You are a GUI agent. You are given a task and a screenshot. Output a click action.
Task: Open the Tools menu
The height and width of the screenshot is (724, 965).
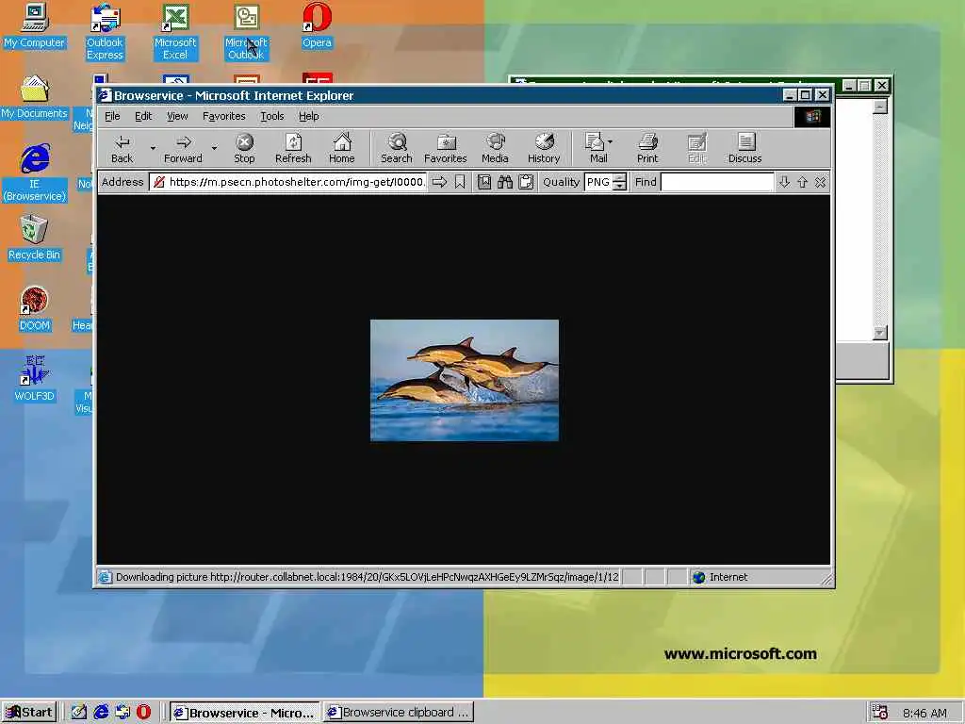tap(272, 116)
